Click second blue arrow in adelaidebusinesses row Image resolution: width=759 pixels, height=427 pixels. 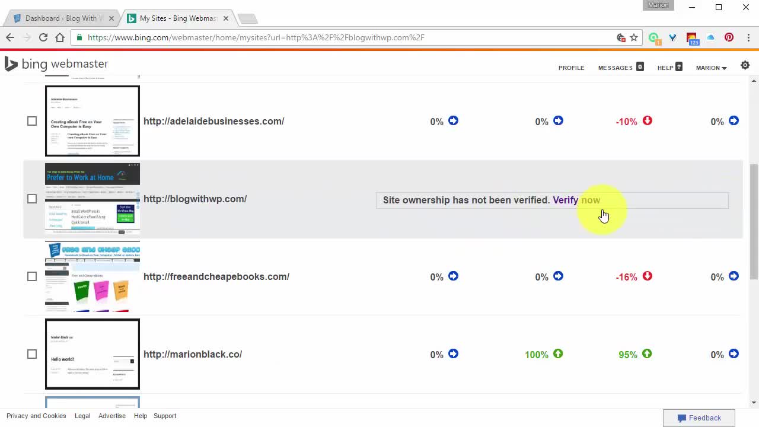click(558, 121)
